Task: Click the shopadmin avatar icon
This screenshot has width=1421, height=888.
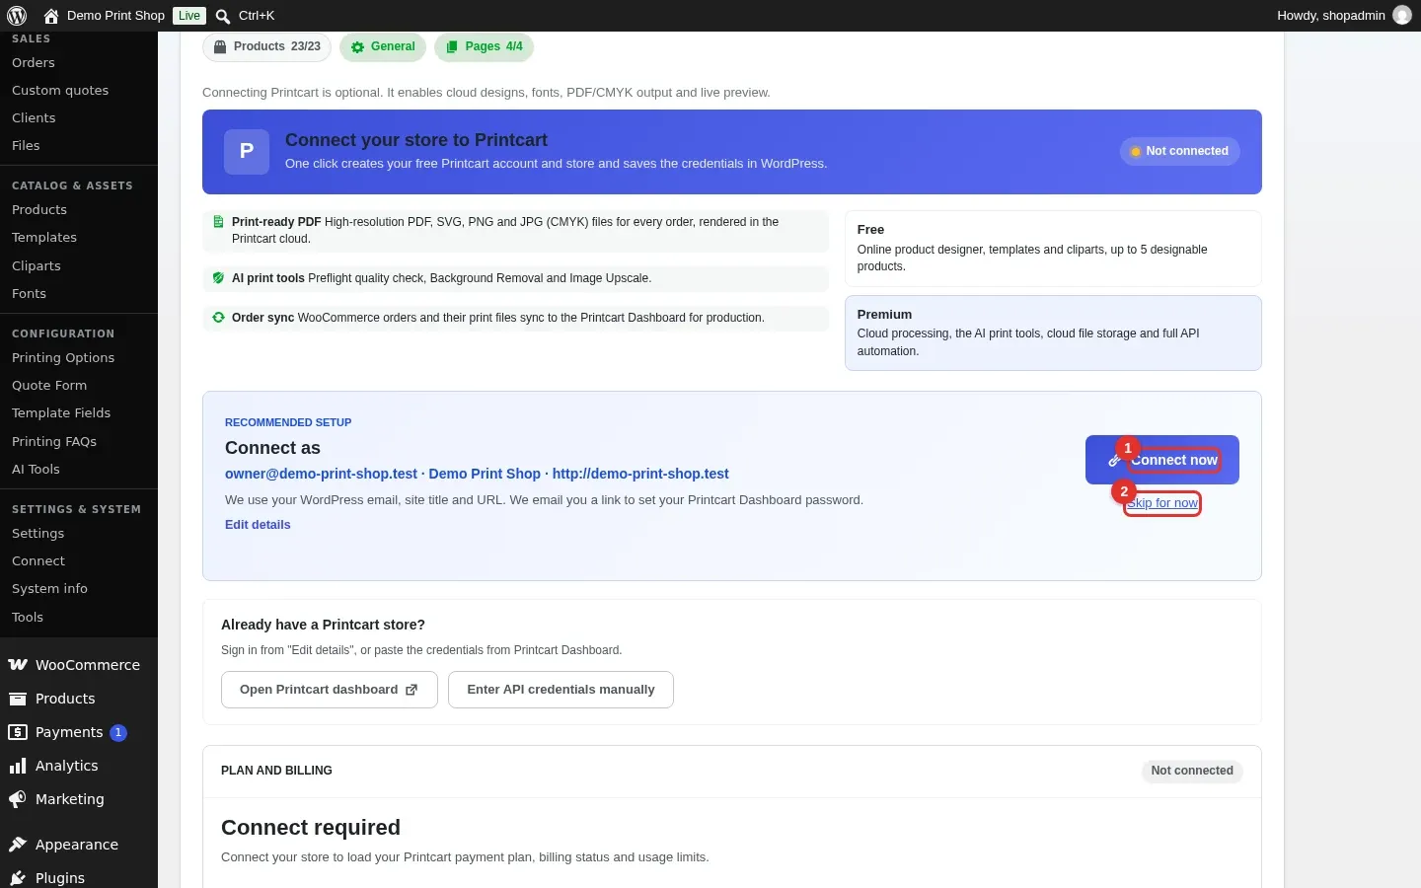Action: pos(1402,16)
